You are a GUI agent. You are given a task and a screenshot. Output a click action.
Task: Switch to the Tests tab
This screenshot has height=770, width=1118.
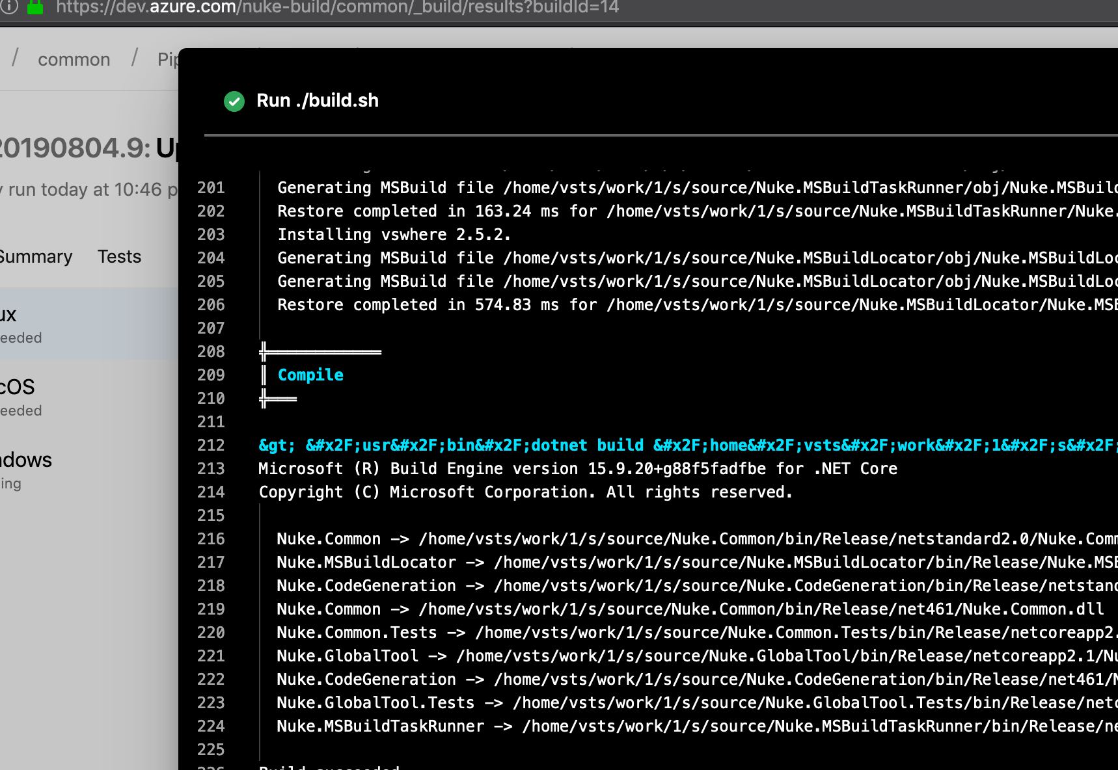tap(119, 256)
